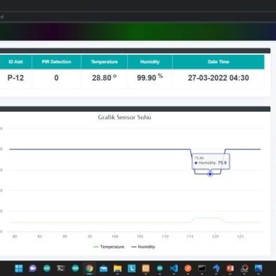Click the Temperature column header
This screenshot has height=276, width=276.
(x=104, y=62)
